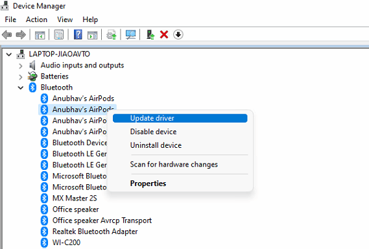
Task: Click the Batteries category icon
Action: tap(32, 77)
